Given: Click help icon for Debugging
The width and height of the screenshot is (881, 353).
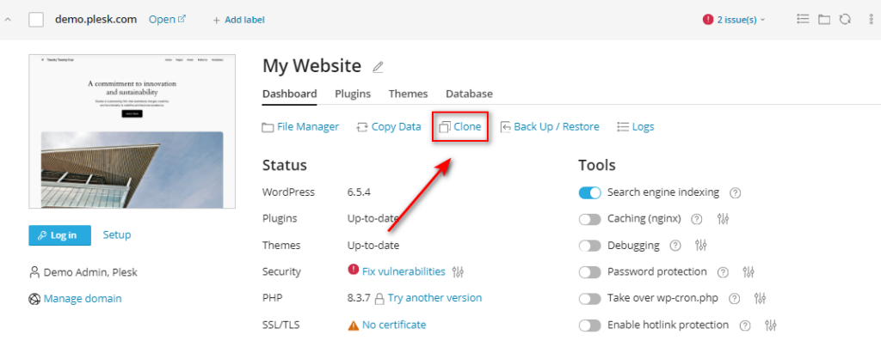Looking at the screenshot, I should tap(675, 246).
